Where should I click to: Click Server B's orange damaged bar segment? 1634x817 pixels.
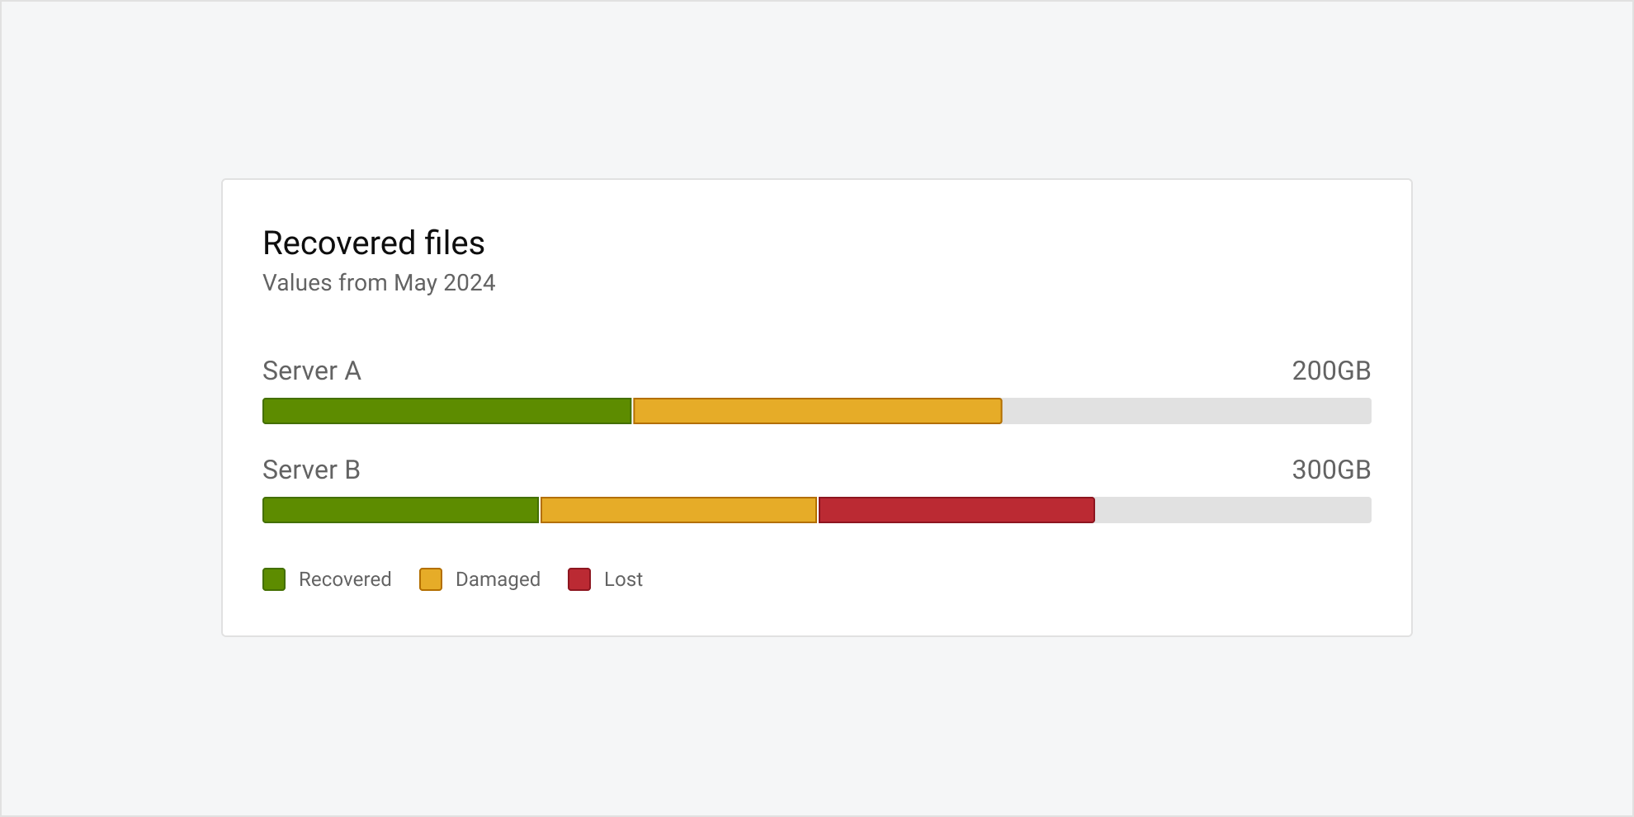point(678,510)
